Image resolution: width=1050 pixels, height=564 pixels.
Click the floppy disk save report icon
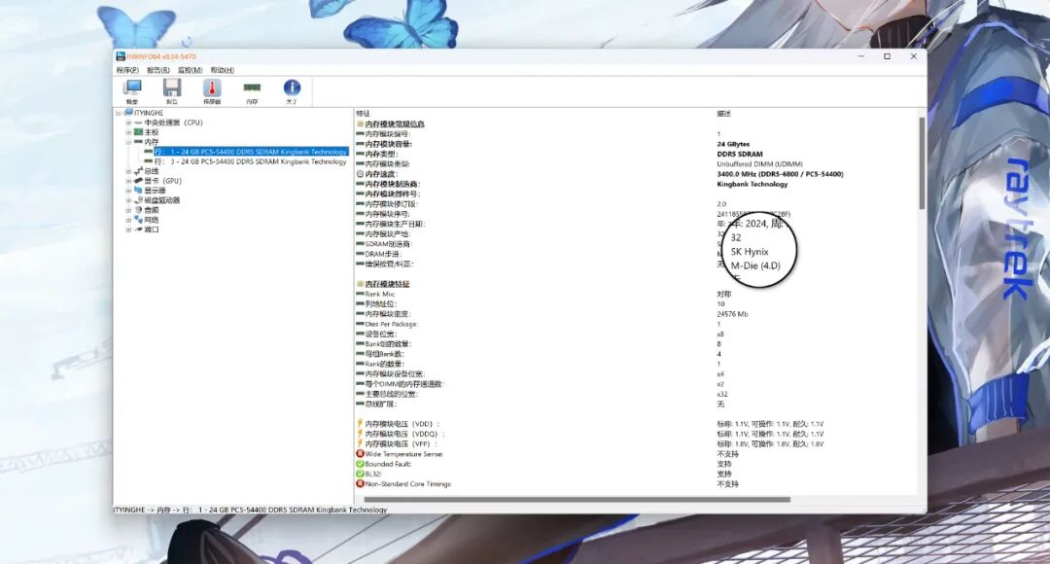(172, 88)
